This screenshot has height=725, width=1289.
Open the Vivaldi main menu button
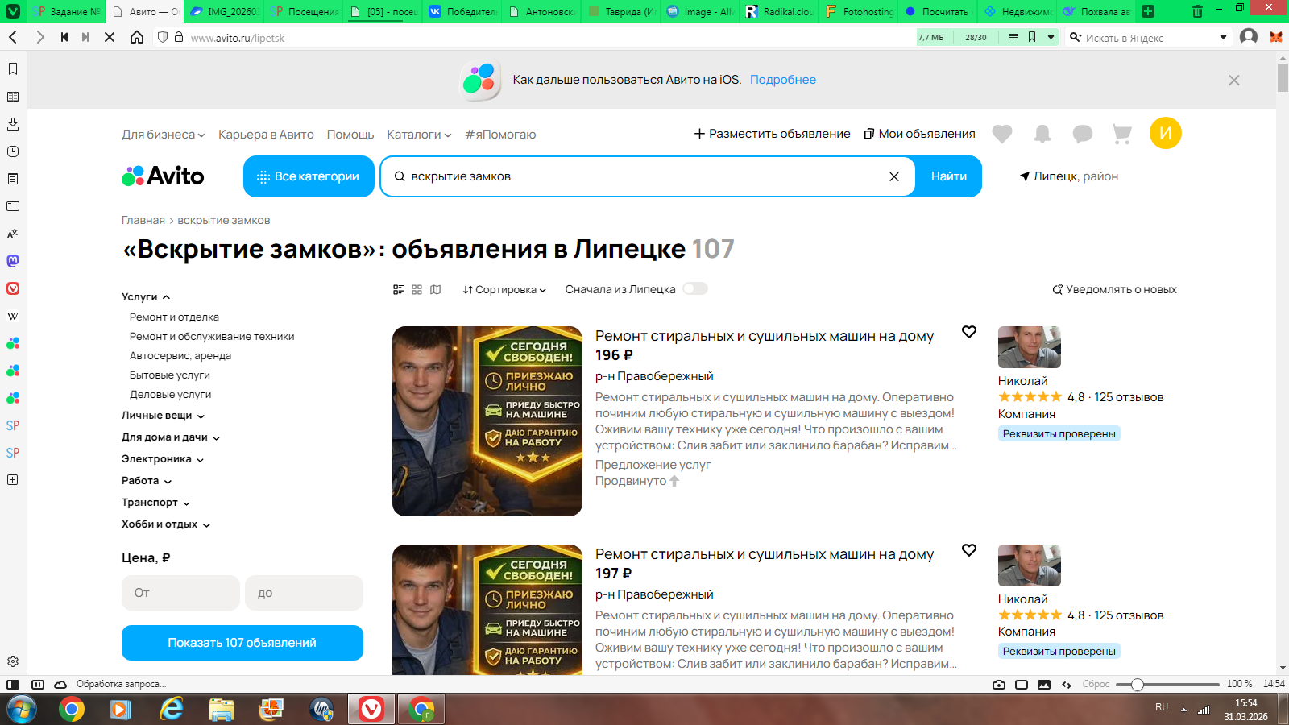(x=13, y=11)
